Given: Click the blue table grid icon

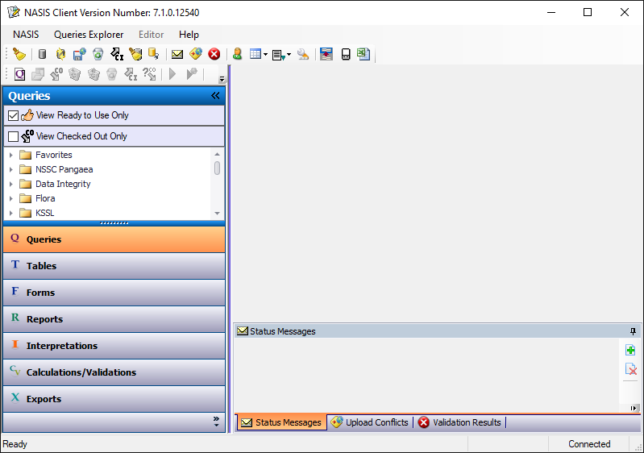Looking at the screenshot, I should click(256, 54).
